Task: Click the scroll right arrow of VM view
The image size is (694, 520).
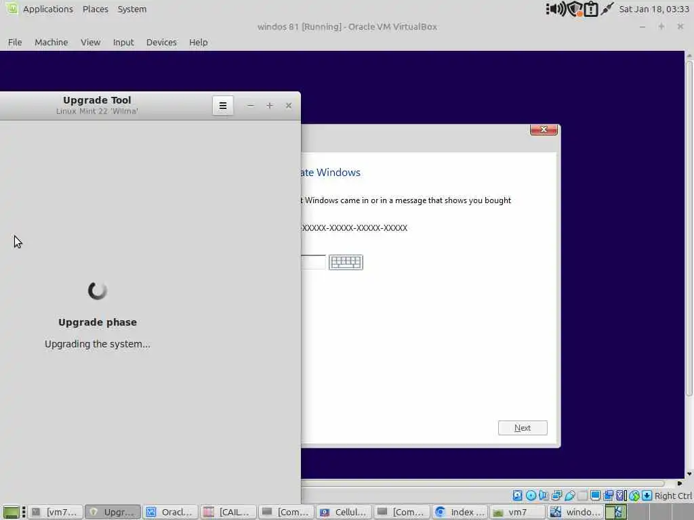Action: pos(680,483)
